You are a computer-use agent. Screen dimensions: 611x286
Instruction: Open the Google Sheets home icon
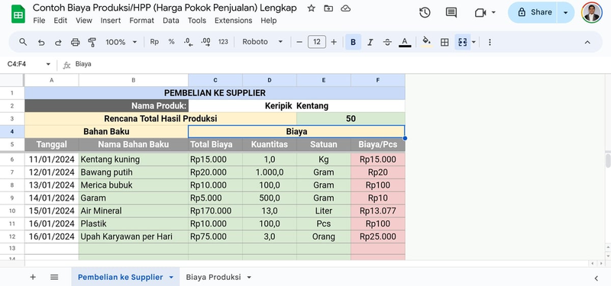[x=18, y=14]
